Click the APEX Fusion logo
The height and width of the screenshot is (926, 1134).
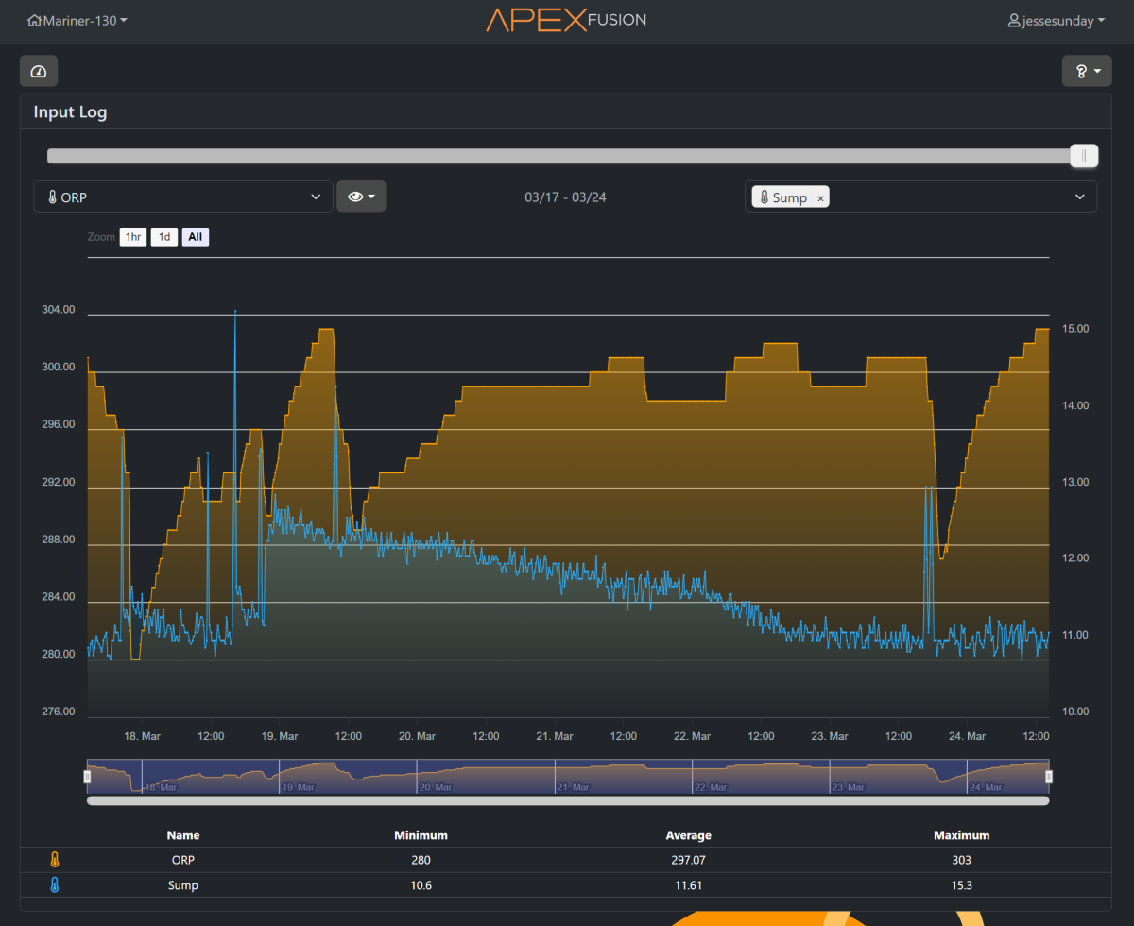coord(566,20)
